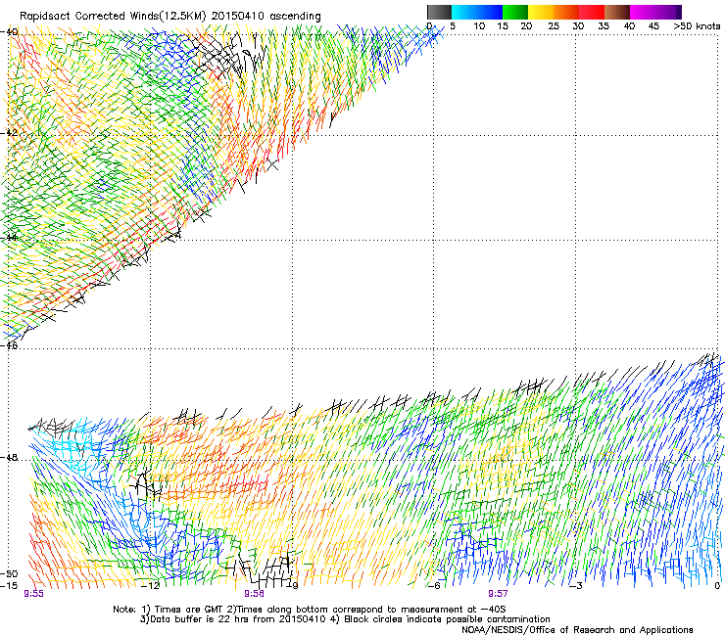Click the red 30-35 knots legend segment
The height and width of the screenshot is (636, 725).
[592, 12]
